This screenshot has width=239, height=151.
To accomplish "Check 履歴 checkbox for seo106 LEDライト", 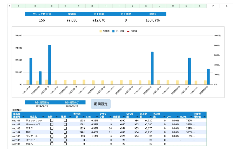I will click(65, 140).
